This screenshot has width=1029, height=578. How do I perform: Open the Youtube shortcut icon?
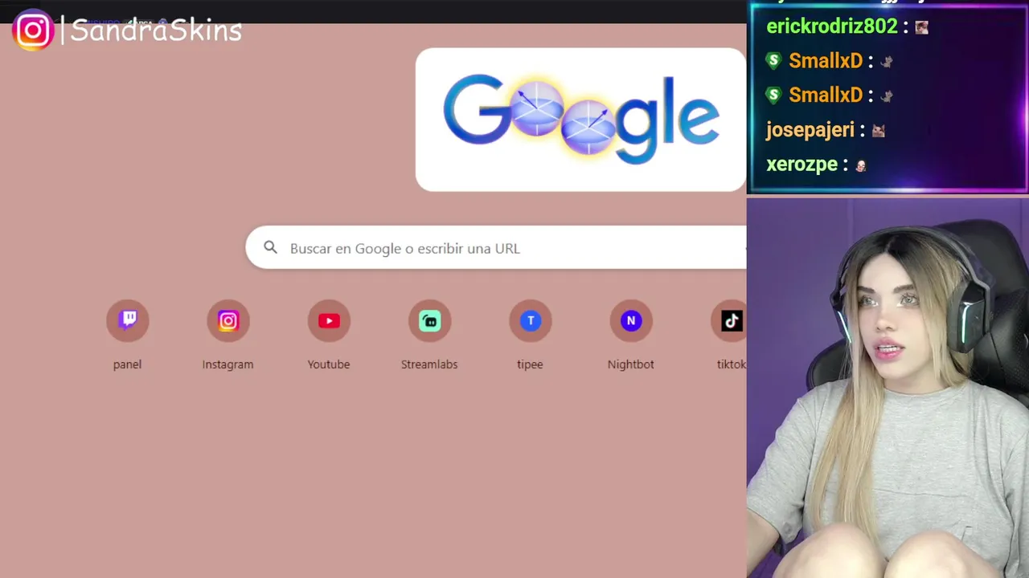[x=329, y=321]
